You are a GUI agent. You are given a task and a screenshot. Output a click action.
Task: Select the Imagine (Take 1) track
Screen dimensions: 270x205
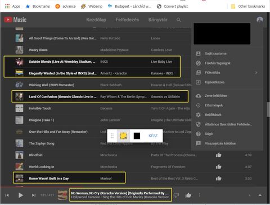(42, 120)
